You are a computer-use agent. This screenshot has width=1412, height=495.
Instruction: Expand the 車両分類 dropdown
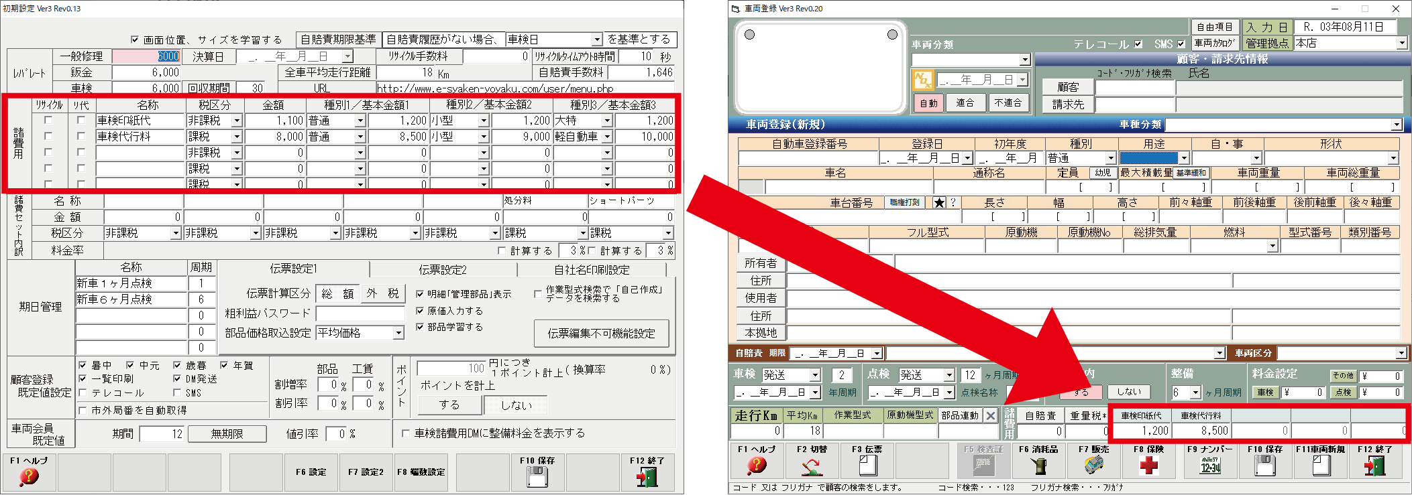1025,60
